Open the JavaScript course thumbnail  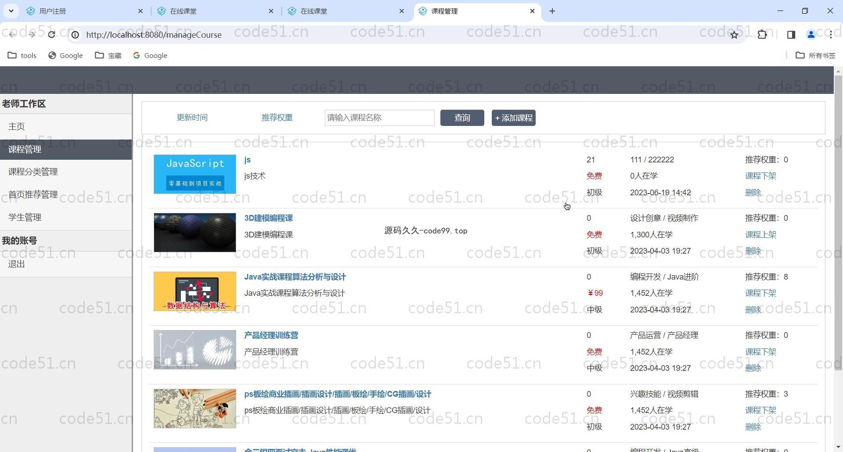pyautogui.click(x=195, y=174)
